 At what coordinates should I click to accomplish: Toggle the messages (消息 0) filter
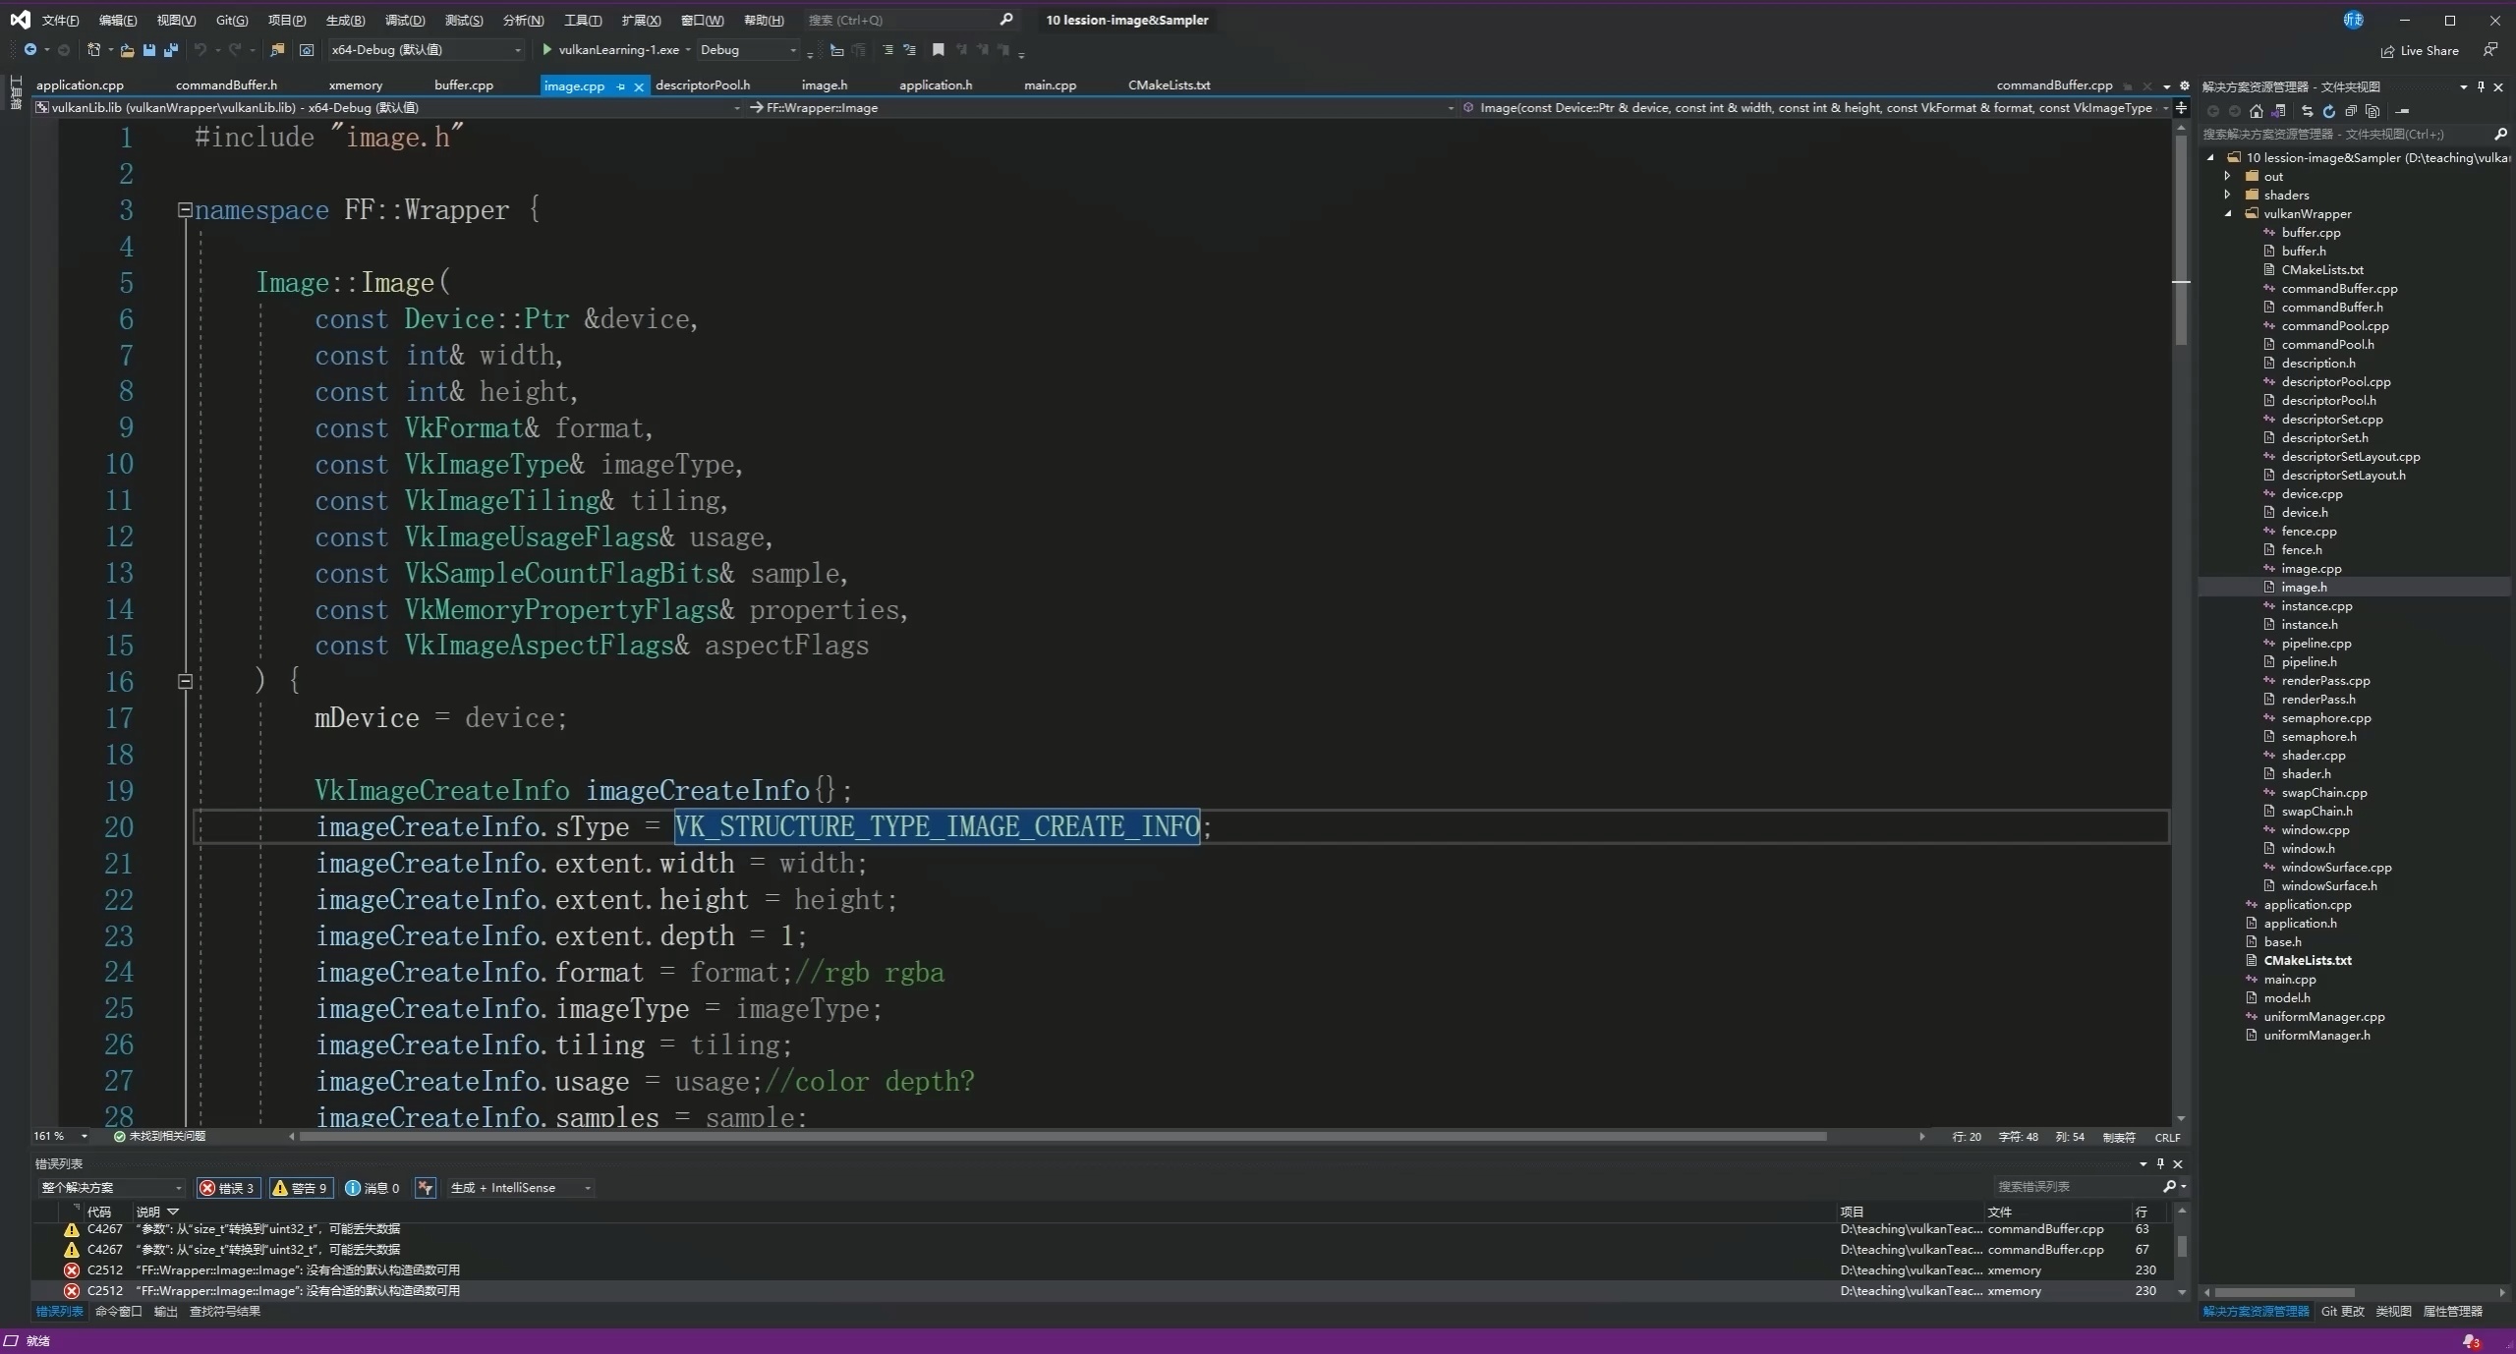tap(372, 1188)
